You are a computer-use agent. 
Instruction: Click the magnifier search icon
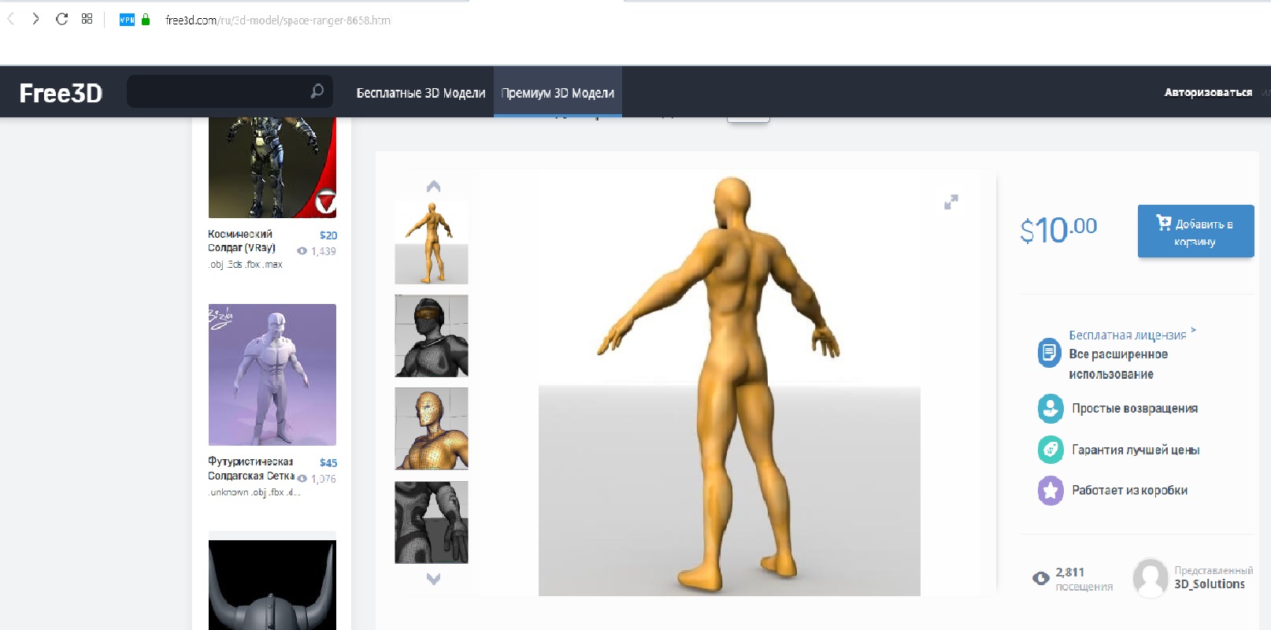(317, 91)
